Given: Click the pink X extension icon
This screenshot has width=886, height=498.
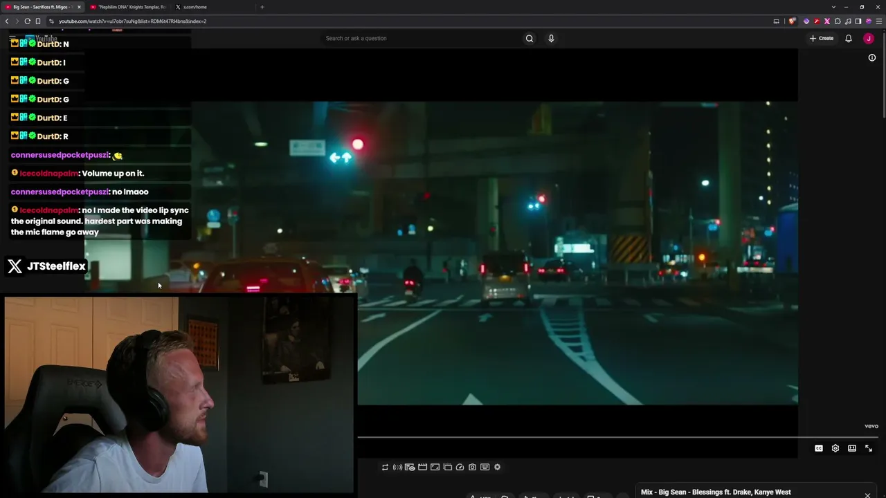Looking at the screenshot, I should click(x=827, y=21).
